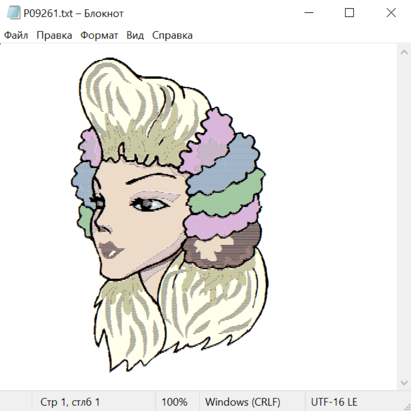Viewport: 411px width, 411px height.
Task: Click the Windows (CRLF) line ending indicator
Action: [242, 402]
